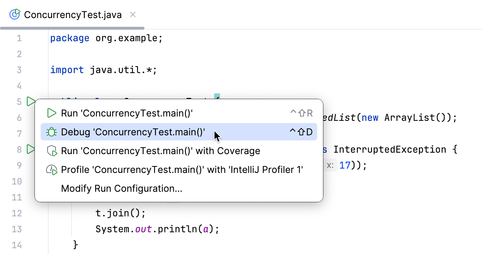Click the t.join() statement on line 12
This screenshot has height=254, width=482.
120,213
